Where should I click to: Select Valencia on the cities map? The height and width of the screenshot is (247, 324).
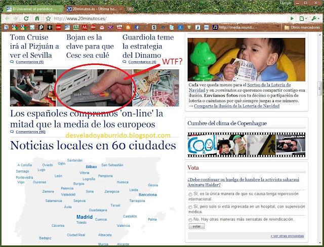point(124,226)
